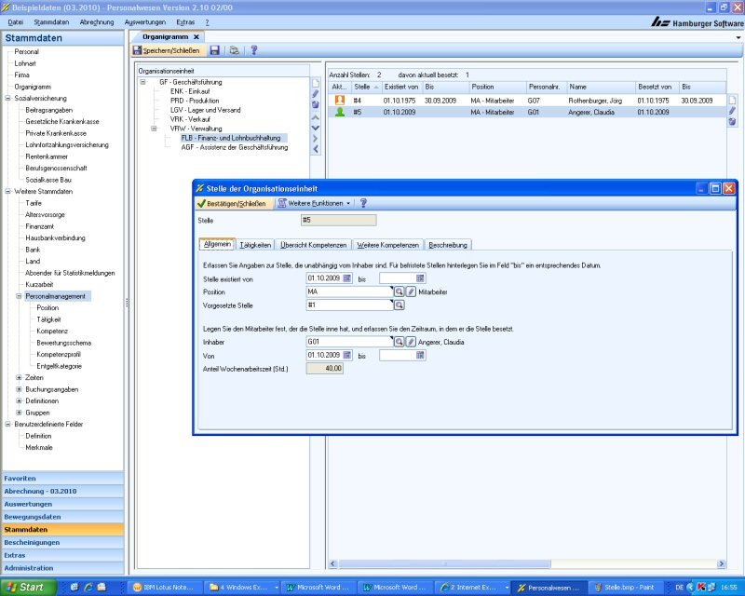Click trash icon right of Stellen table
Screen dimensions: 745x596
[x=732, y=122]
